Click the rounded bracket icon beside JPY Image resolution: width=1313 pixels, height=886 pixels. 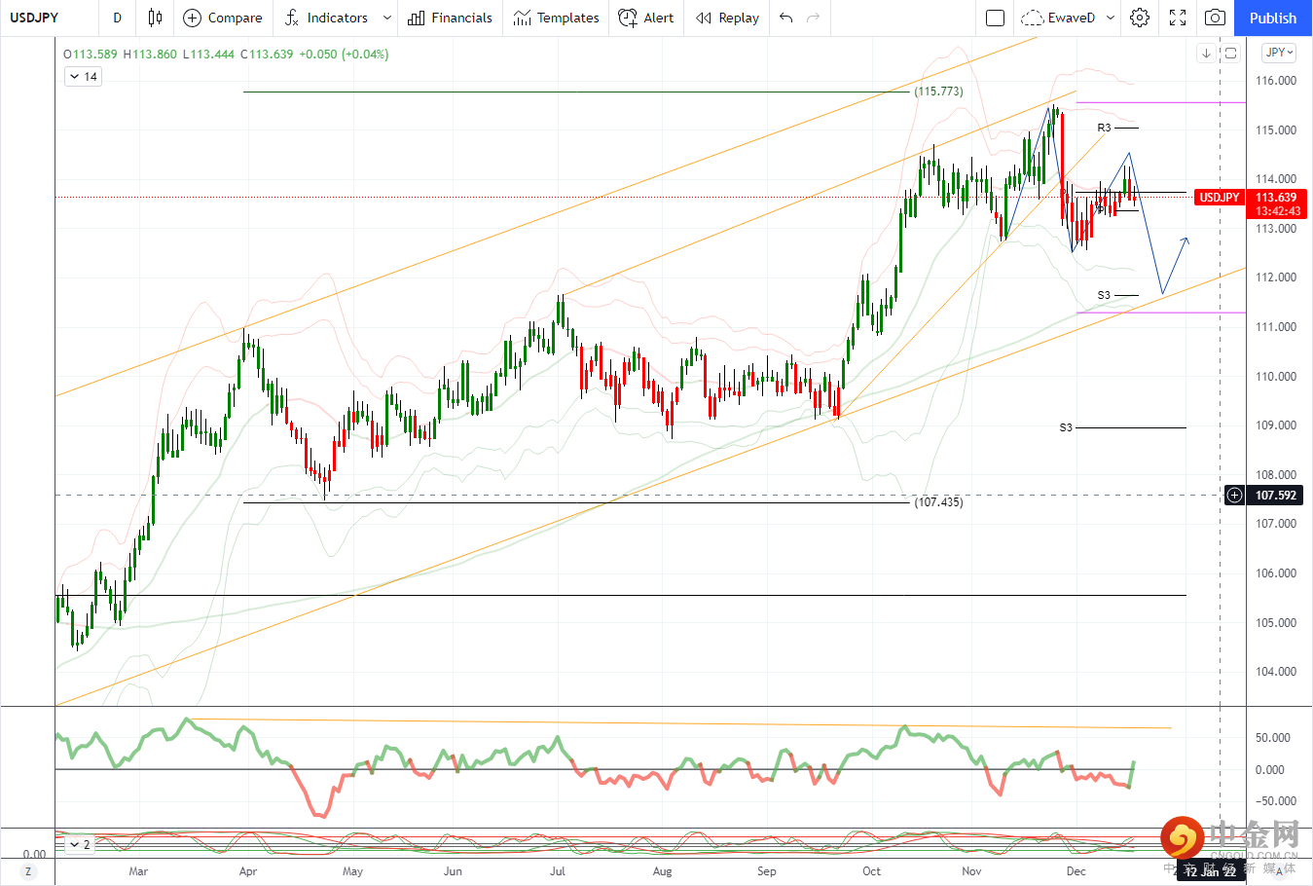coord(1230,54)
